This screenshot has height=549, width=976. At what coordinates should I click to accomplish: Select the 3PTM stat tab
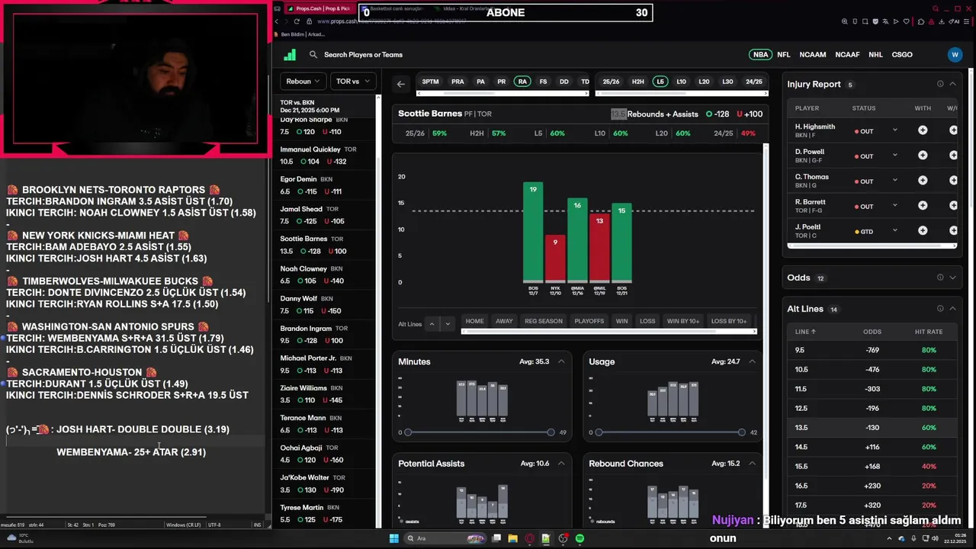(431, 82)
